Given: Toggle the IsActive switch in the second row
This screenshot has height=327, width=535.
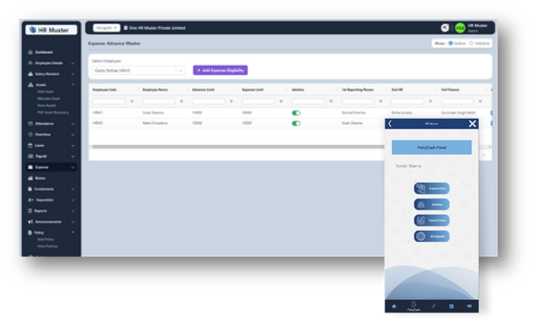Looking at the screenshot, I should coord(297,123).
